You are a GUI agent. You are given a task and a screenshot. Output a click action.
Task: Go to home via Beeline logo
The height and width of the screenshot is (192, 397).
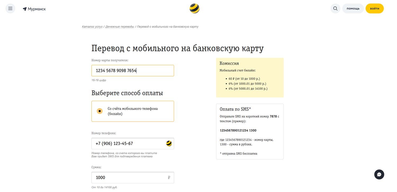(195, 8)
